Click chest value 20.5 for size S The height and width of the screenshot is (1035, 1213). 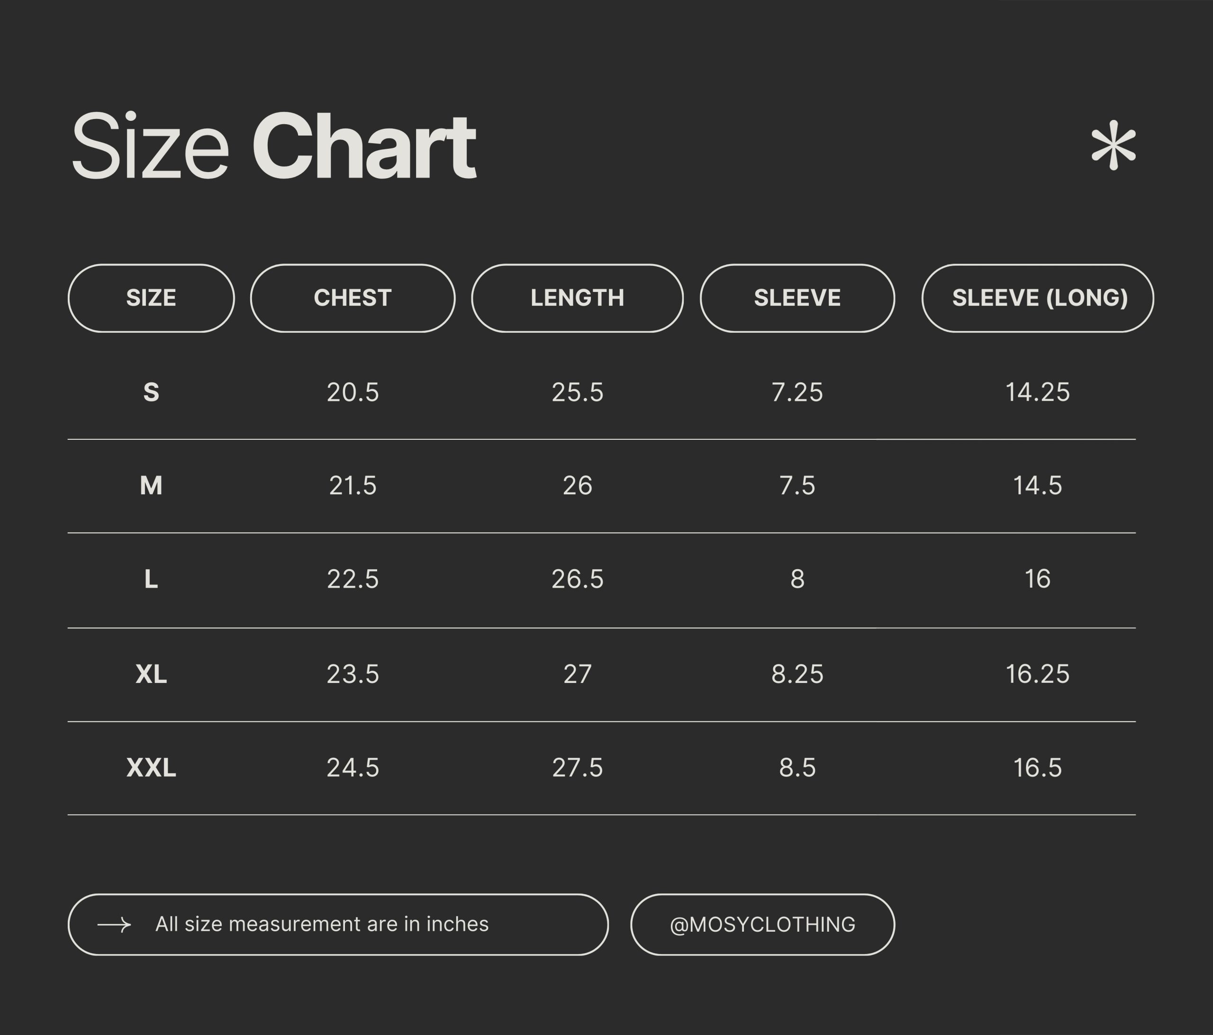pos(353,392)
